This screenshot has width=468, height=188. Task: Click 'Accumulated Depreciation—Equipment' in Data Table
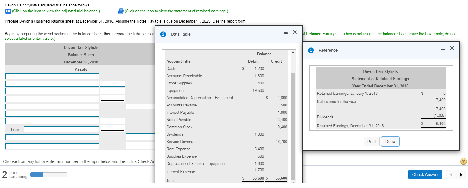199,98
